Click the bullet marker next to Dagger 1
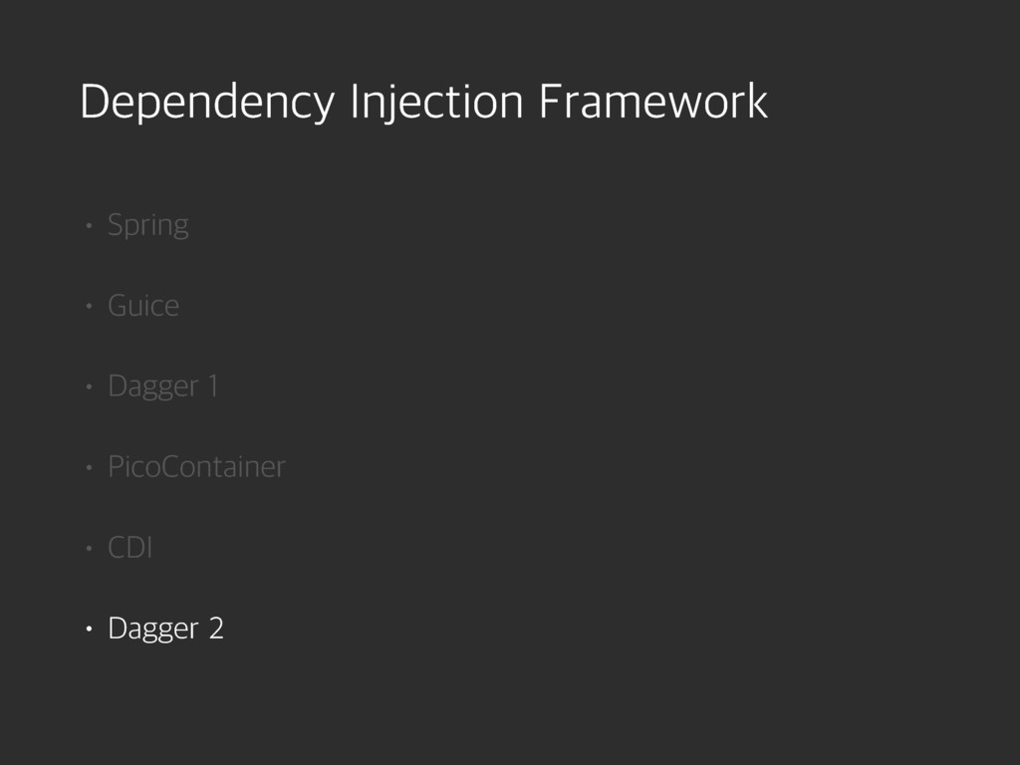The width and height of the screenshot is (1020, 765). click(88, 387)
